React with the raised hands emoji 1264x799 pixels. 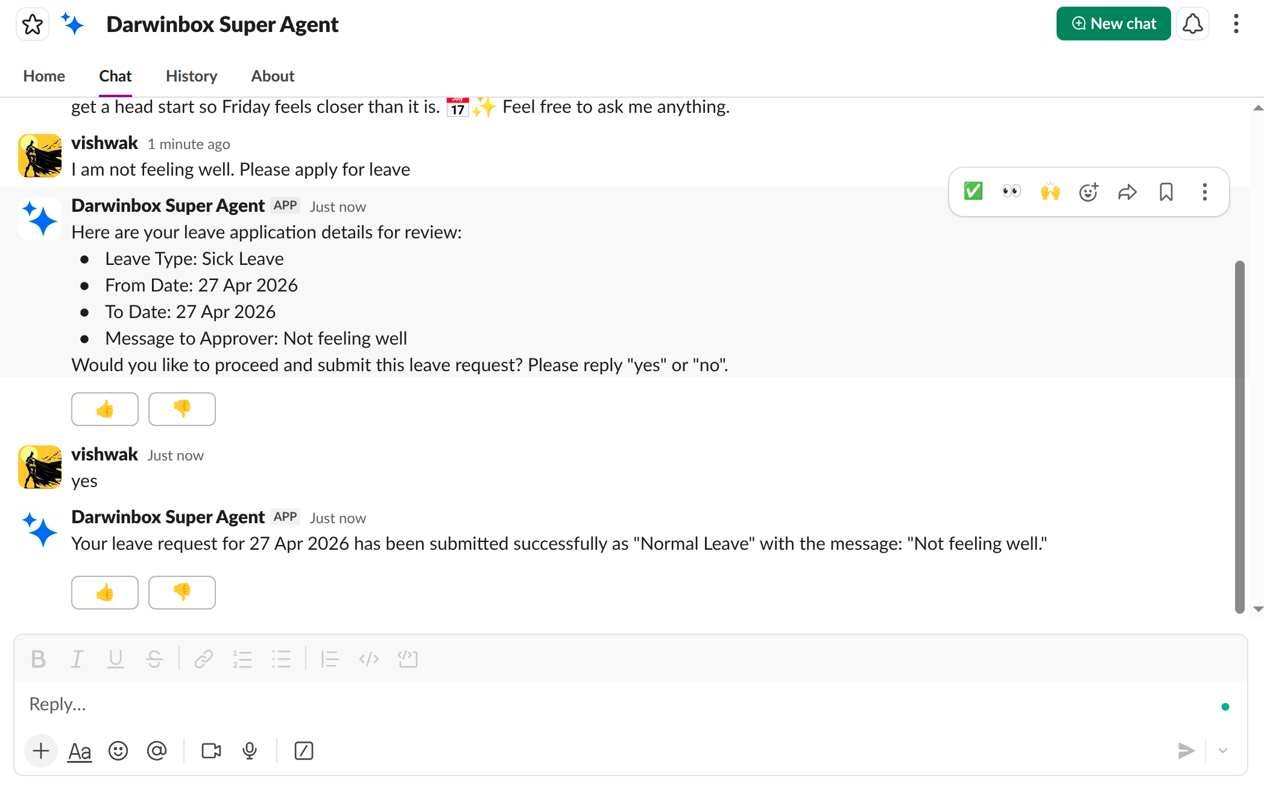pyautogui.click(x=1051, y=192)
